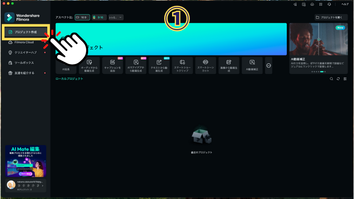Search local projects with magnifier icon
This screenshot has width=354, height=199.
pyautogui.click(x=331, y=79)
